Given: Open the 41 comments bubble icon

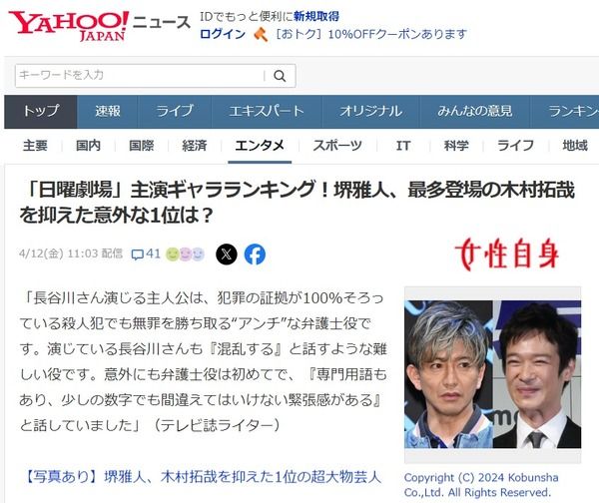Looking at the screenshot, I should [x=137, y=254].
